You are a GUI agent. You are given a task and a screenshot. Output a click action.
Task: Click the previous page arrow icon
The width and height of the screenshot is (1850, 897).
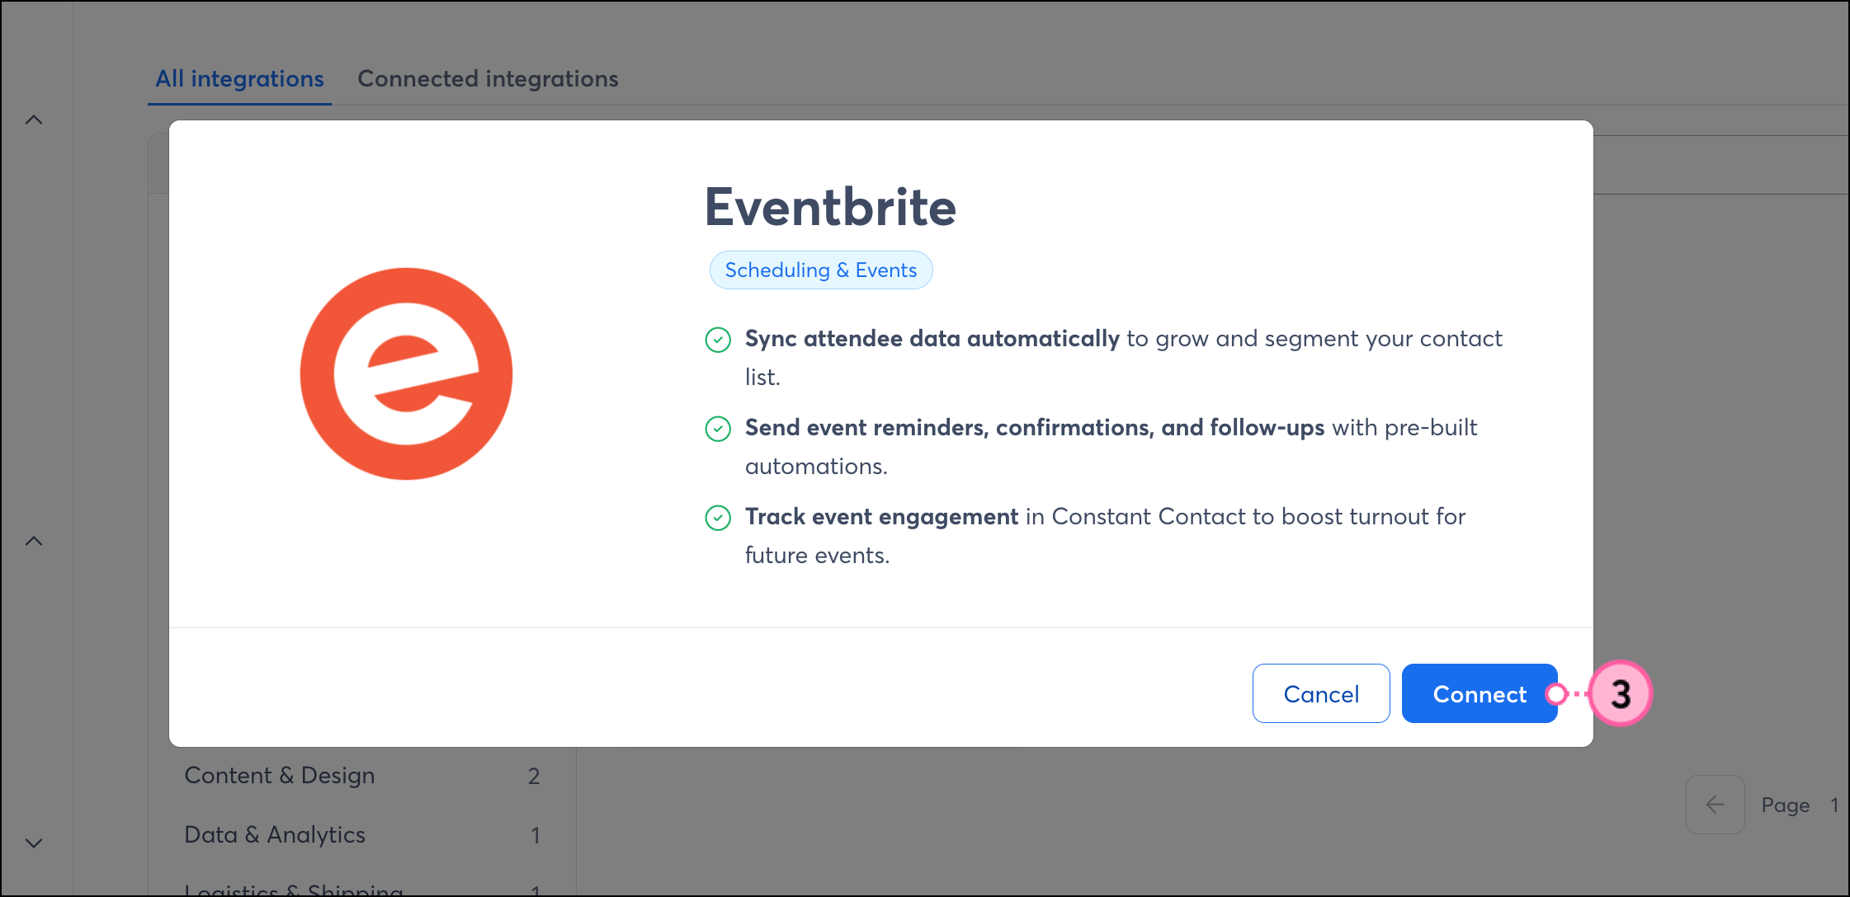[1715, 805]
